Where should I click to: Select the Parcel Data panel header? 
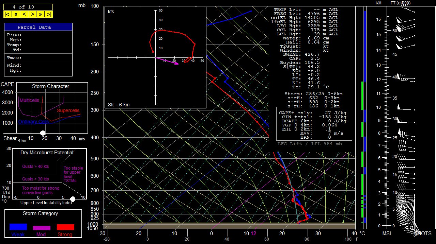coord(38,27)
